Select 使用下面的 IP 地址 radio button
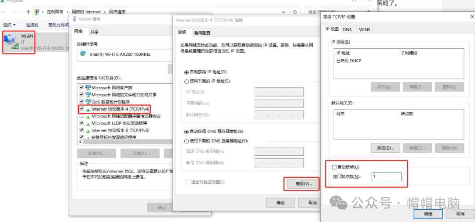 click(x=186, y=81)
